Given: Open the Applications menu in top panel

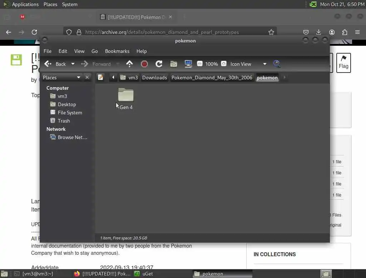Looking at the screenshot, I should (21, 4).
